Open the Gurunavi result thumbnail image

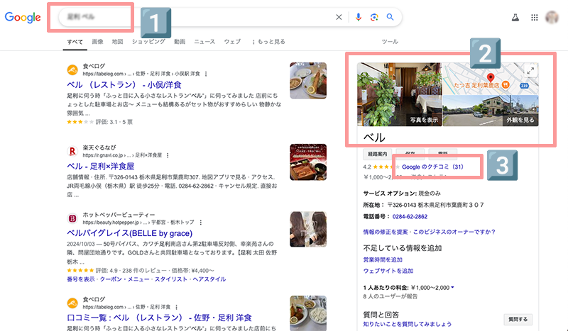click(x=308, y=162)
